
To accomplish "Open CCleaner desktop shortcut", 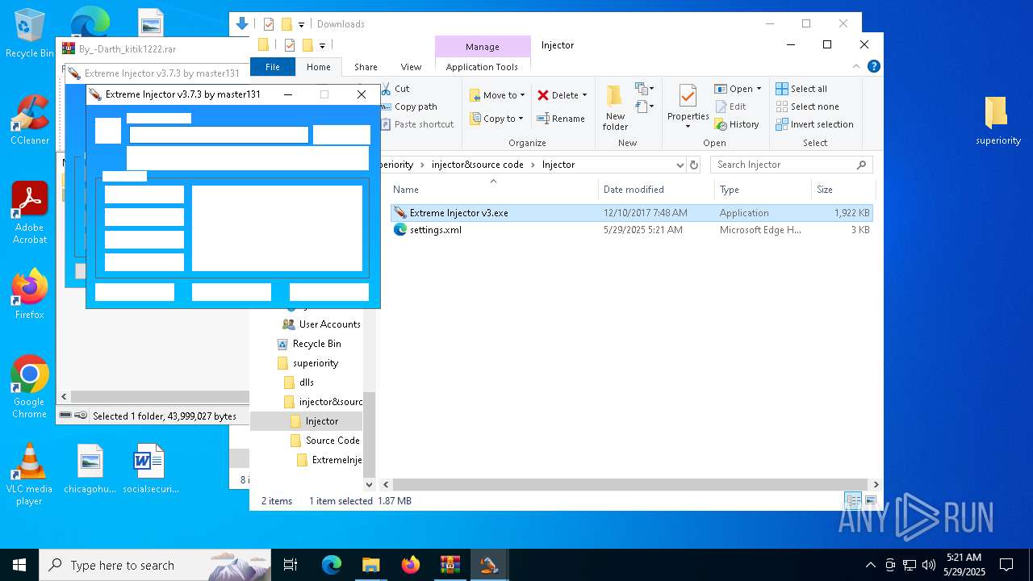I will tap(29, 120).
